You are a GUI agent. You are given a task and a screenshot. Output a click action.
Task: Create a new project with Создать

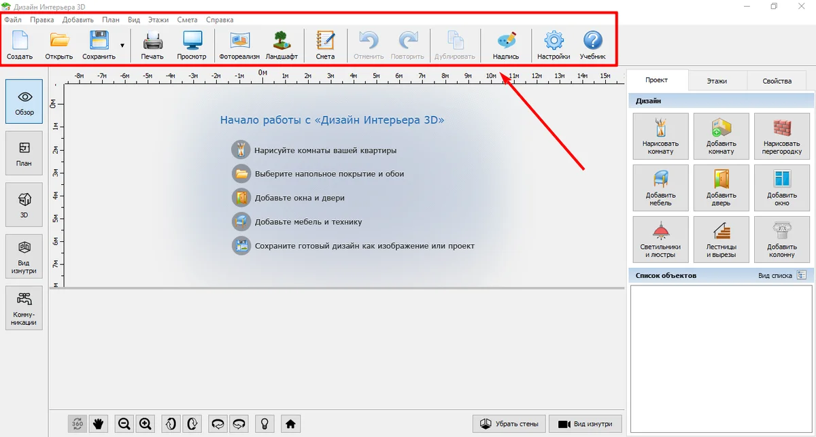tap(20, 46)
